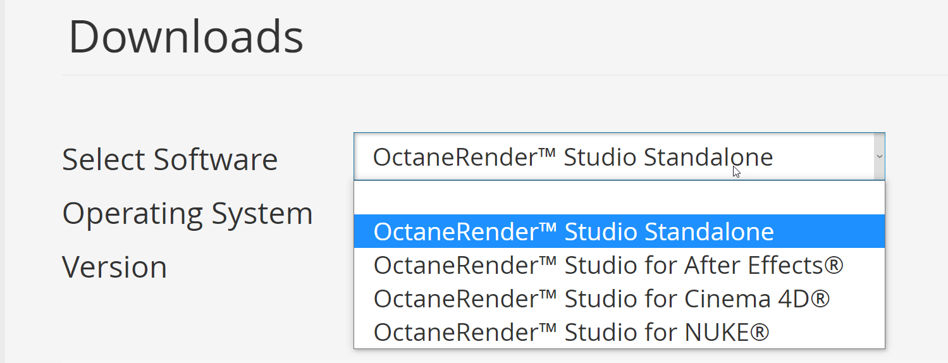Click the Downloads page heading

click(x=186, y=37)
